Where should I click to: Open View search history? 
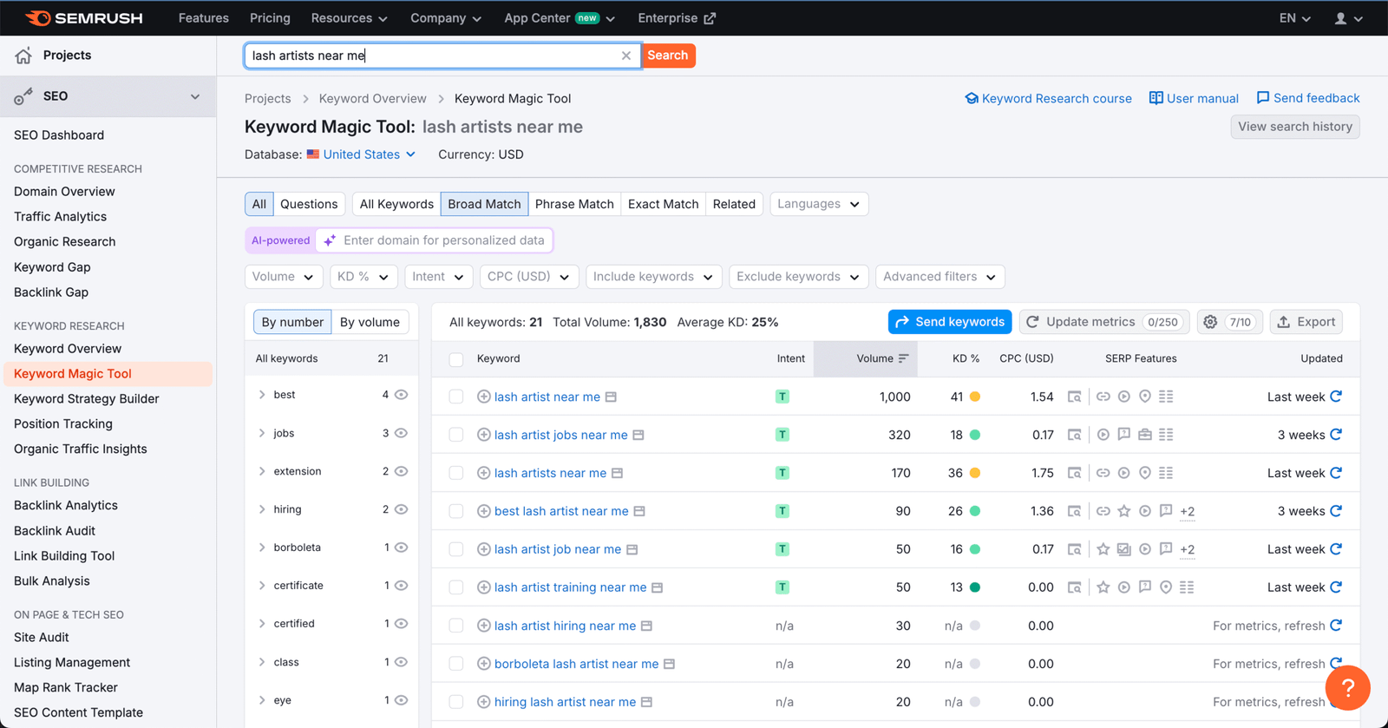1295,127
